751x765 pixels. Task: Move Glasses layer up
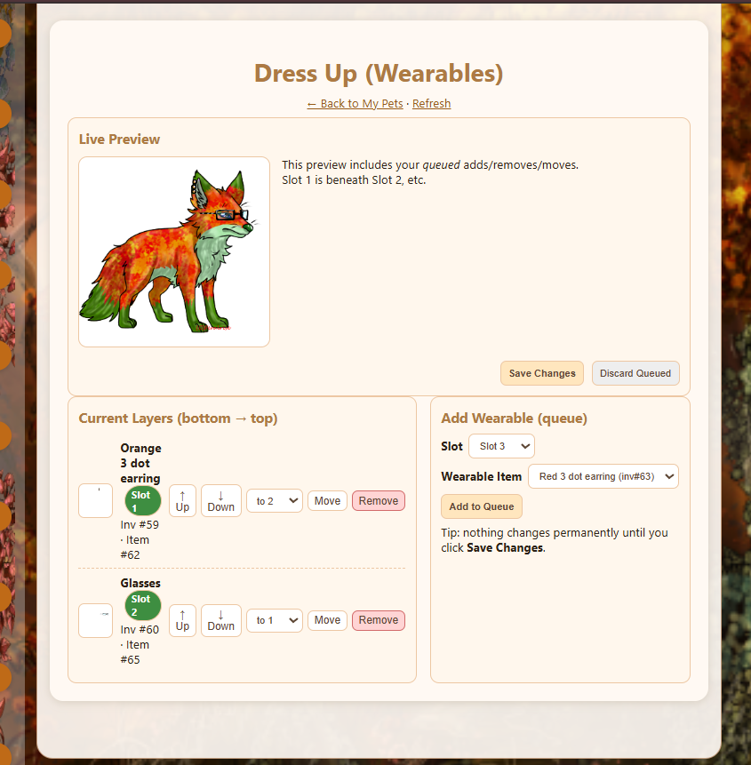(182, 620)
